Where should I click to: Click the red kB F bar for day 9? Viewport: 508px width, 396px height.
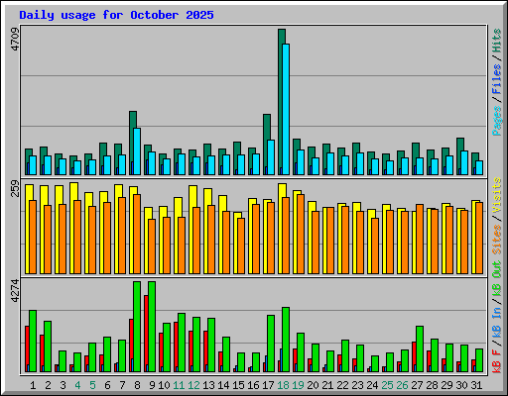pyautogui.click(x=146, y=334)
